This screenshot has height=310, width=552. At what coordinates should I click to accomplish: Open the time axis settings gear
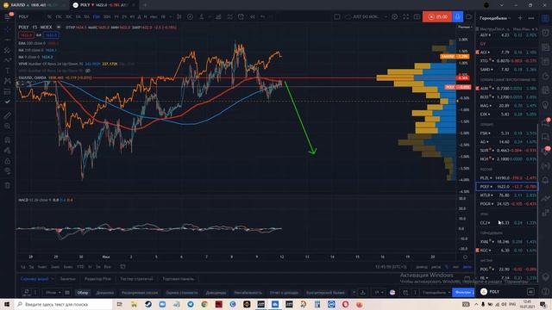(x=466, y=257)
